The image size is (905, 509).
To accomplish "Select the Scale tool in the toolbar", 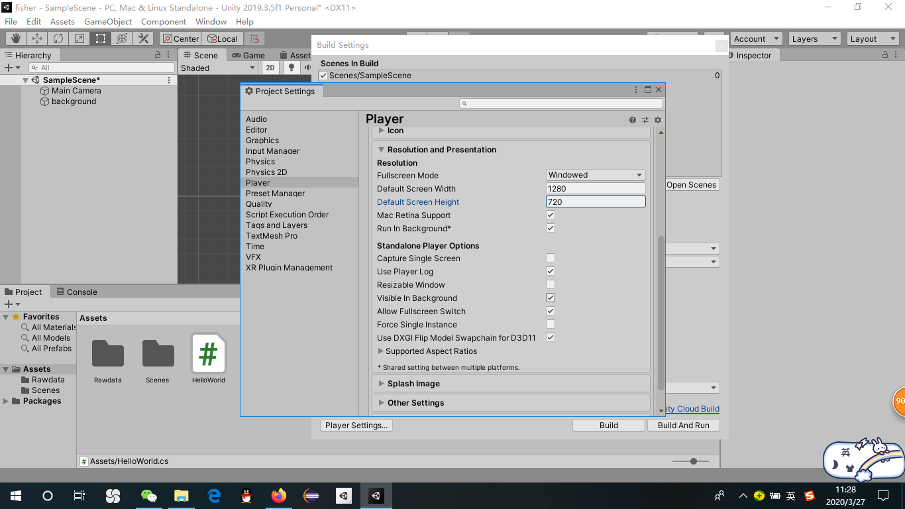I will pos(80,38).
